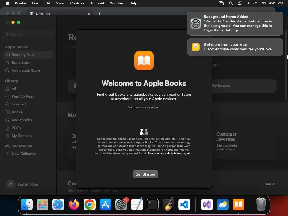Open the Help menu
The image size is (288, 216).
(133, 3)
